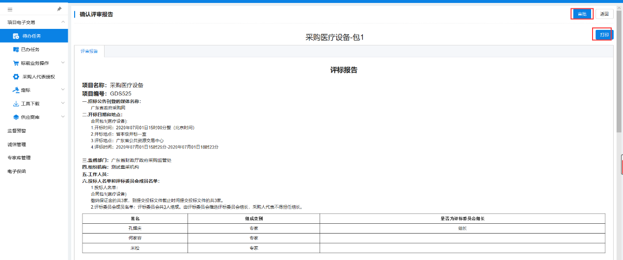Expand the 工具下载 submenu arrow
This screenshot has width=623, height=260.
pos(63,103)
